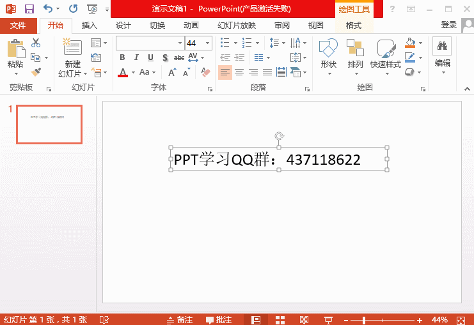This screenshot has width=474, height=325.
Task: Select slide 1 thumbnail in the slide panel
Action: click(49, 125)
